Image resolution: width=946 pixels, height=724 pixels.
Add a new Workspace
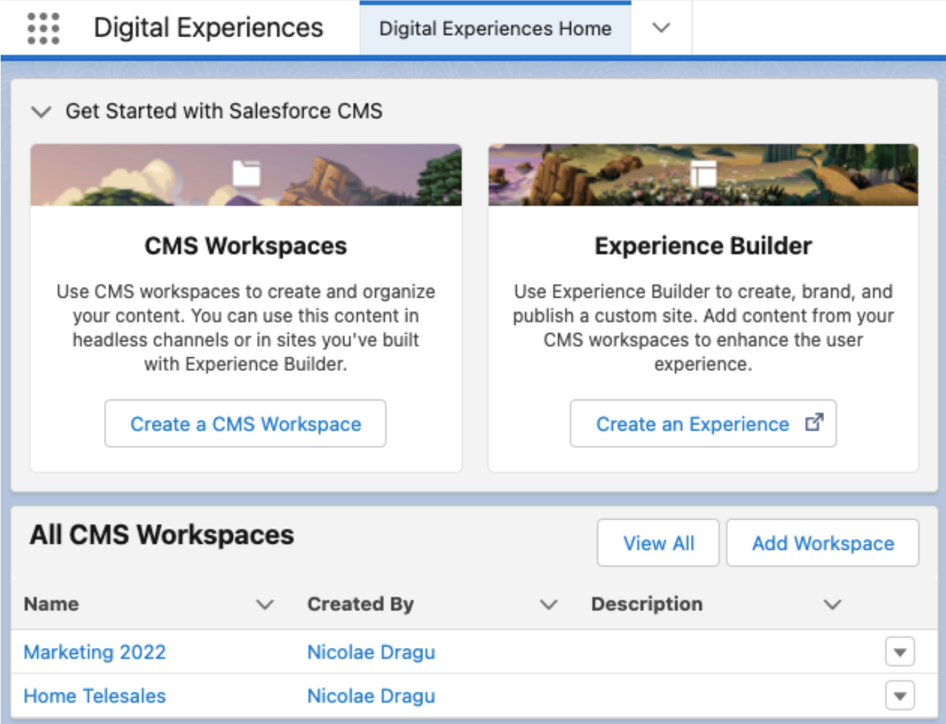pyautogui.click(x=823, y=543)
